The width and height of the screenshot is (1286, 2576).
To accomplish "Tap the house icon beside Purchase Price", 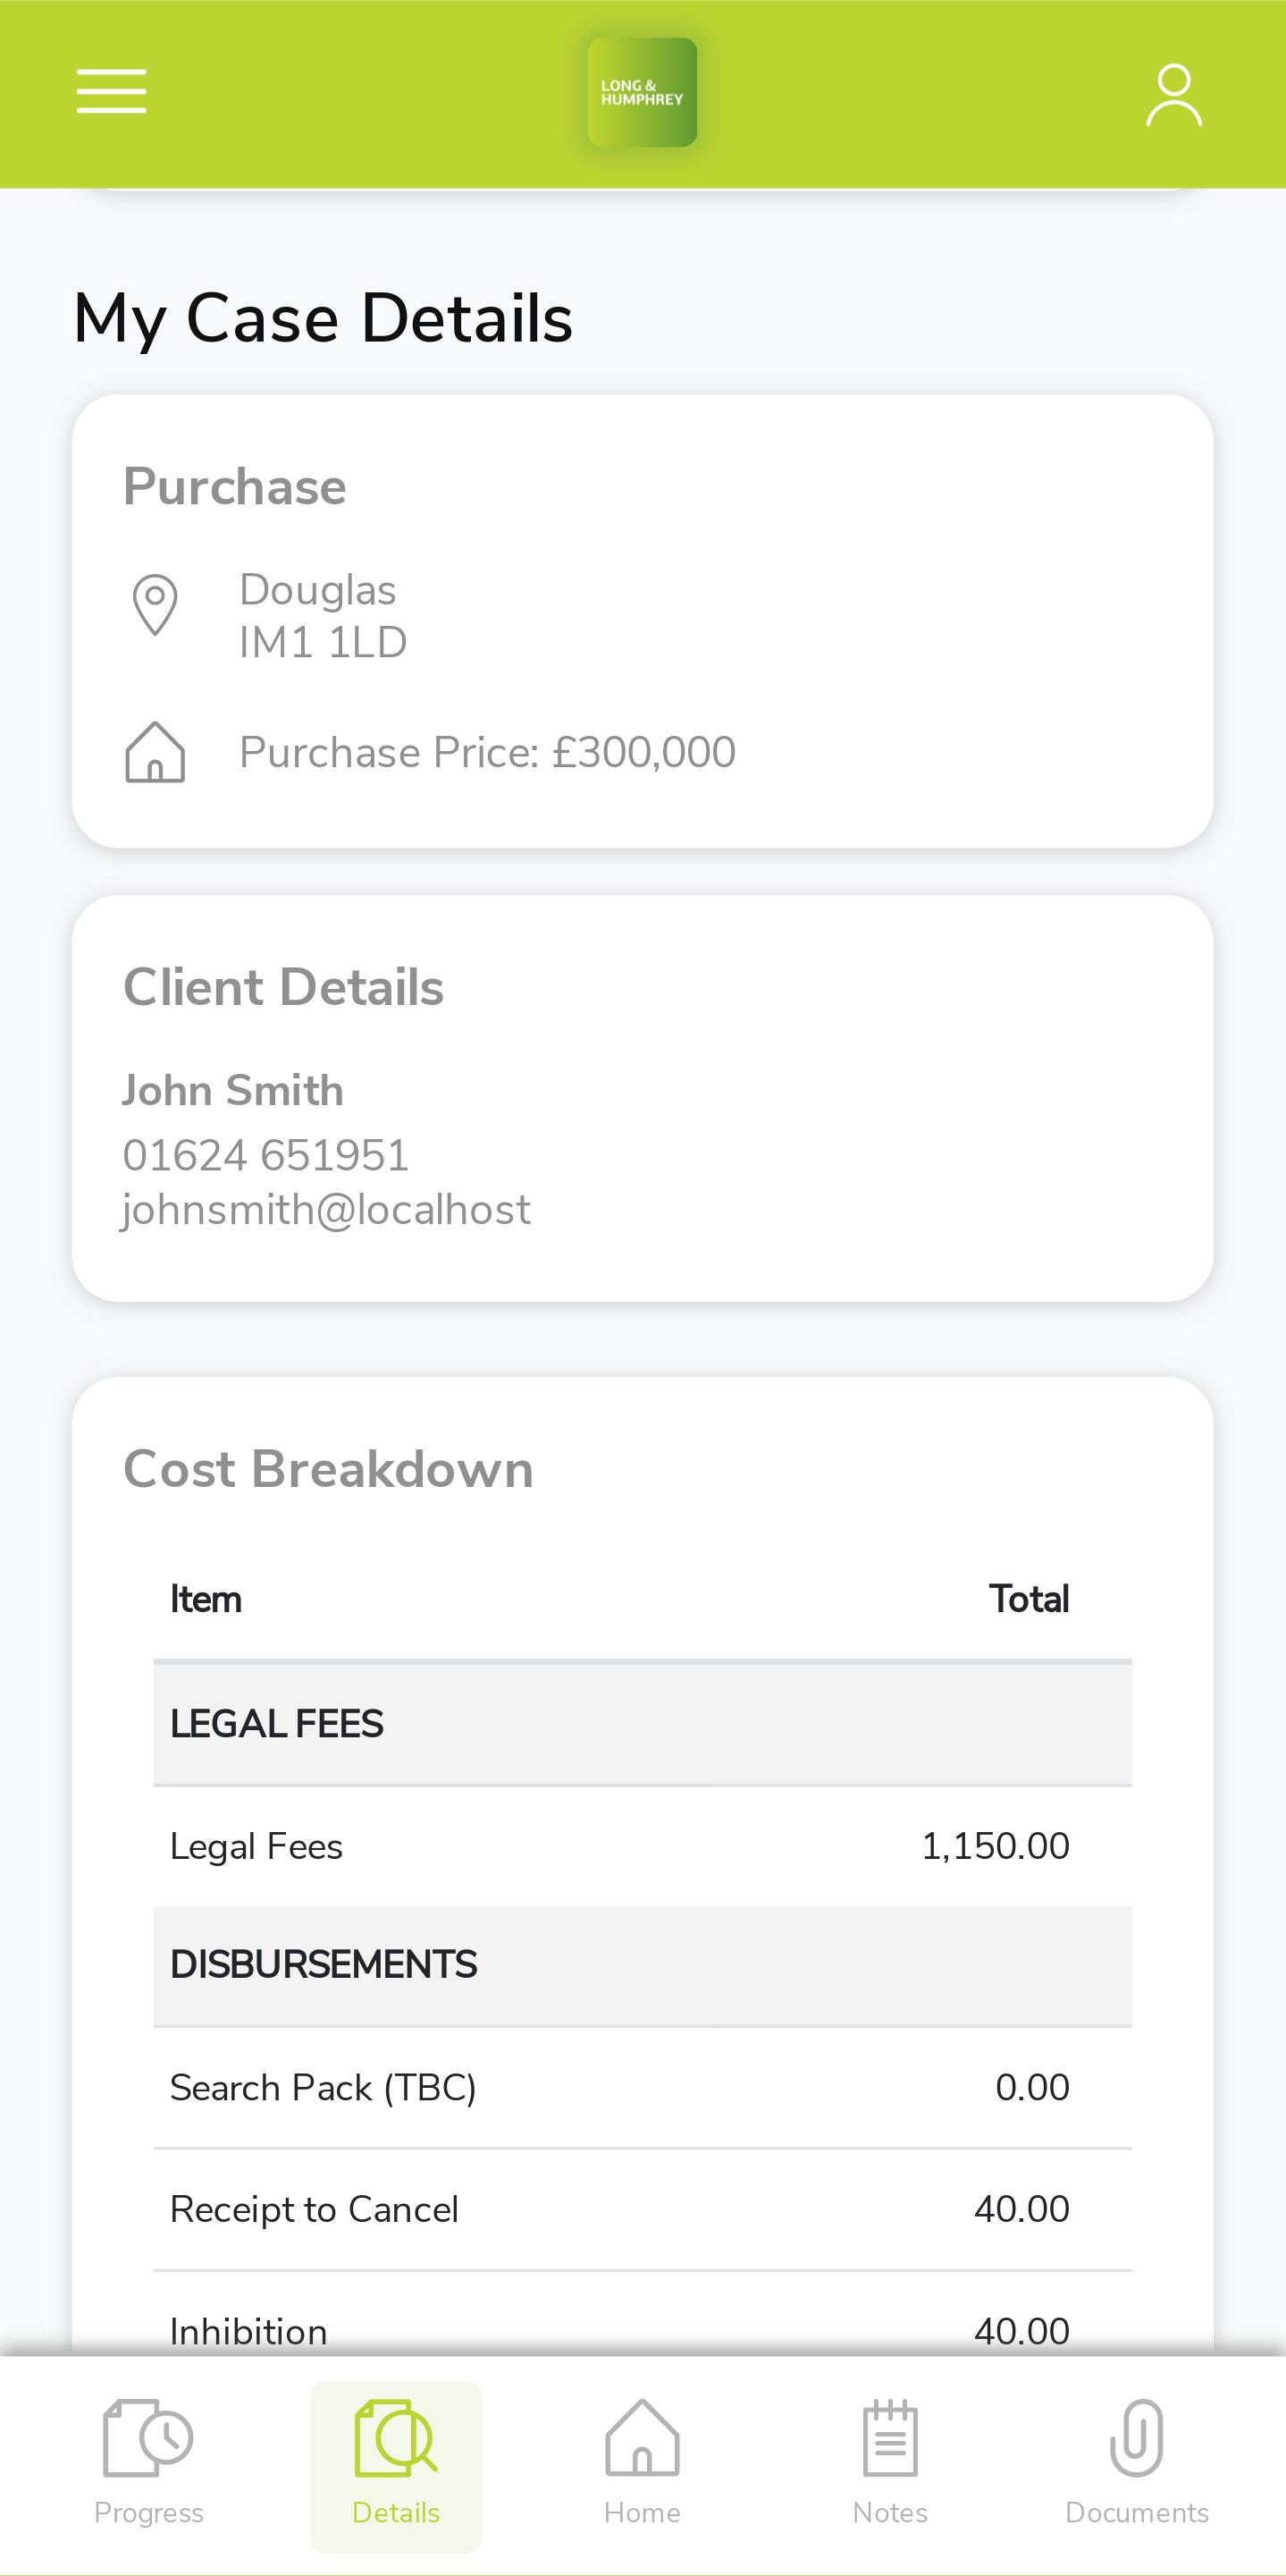I will coord(155,751).
